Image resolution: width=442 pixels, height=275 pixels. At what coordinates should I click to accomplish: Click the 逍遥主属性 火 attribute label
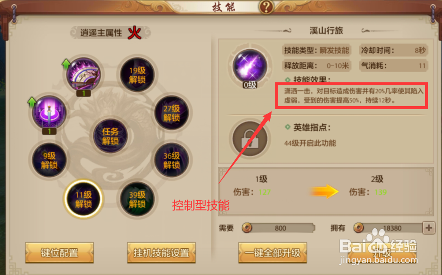tap(110, 33)
